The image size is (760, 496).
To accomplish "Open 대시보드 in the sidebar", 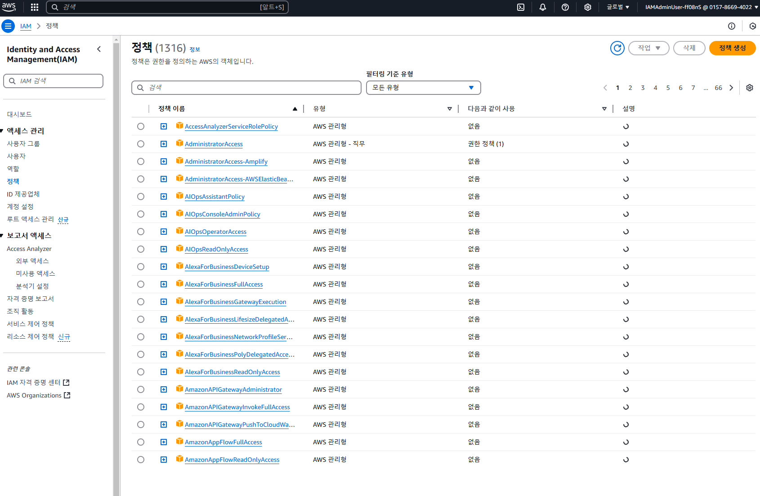I will 19,114.
